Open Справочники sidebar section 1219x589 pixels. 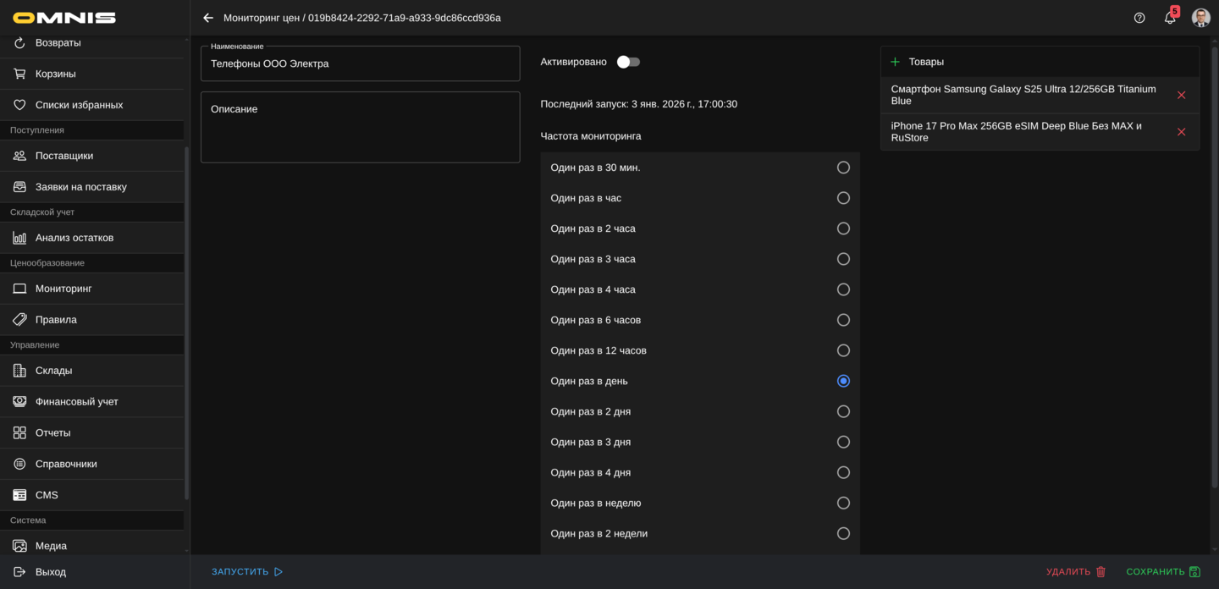(x=66, y=464)
